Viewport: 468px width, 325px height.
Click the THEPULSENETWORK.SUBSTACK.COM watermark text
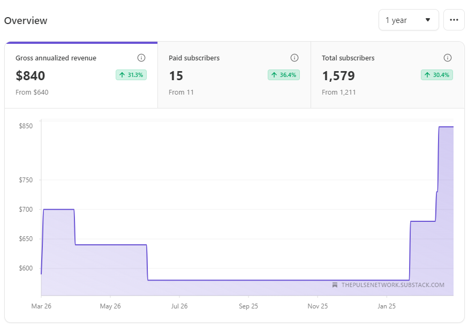click(x=392, y=285)
